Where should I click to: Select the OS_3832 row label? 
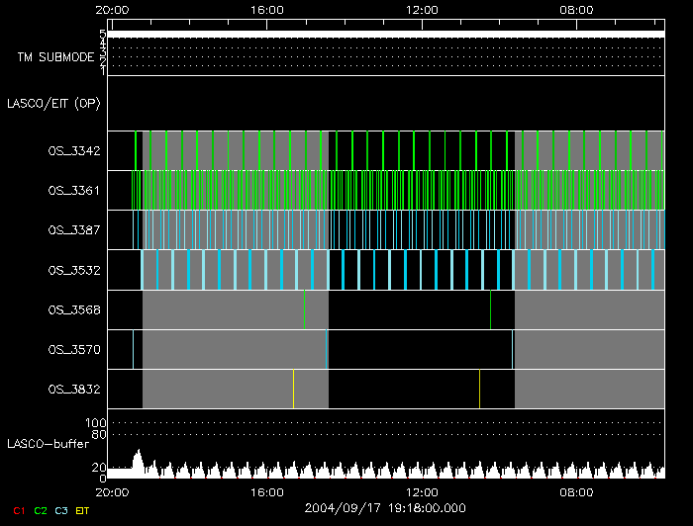[x=72, y=390]
